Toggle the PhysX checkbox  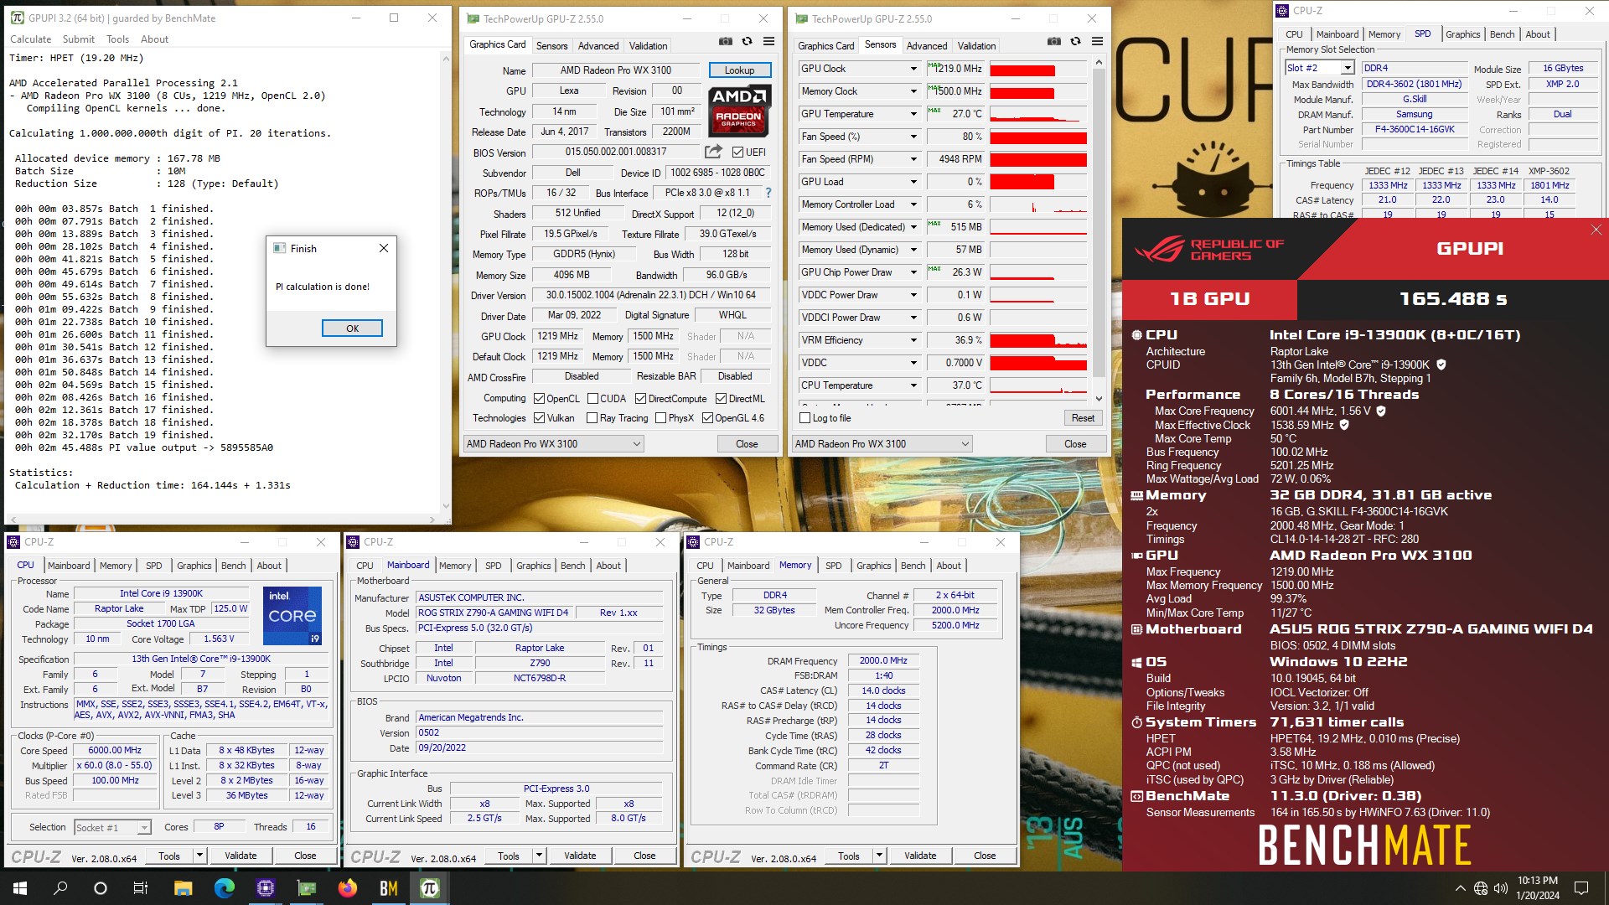click(660, 418)
